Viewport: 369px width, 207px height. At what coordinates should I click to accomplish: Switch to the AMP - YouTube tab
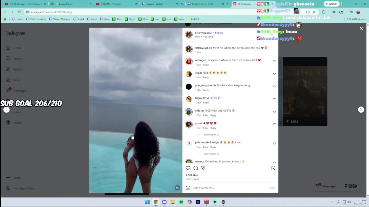(x=117, y=4)
